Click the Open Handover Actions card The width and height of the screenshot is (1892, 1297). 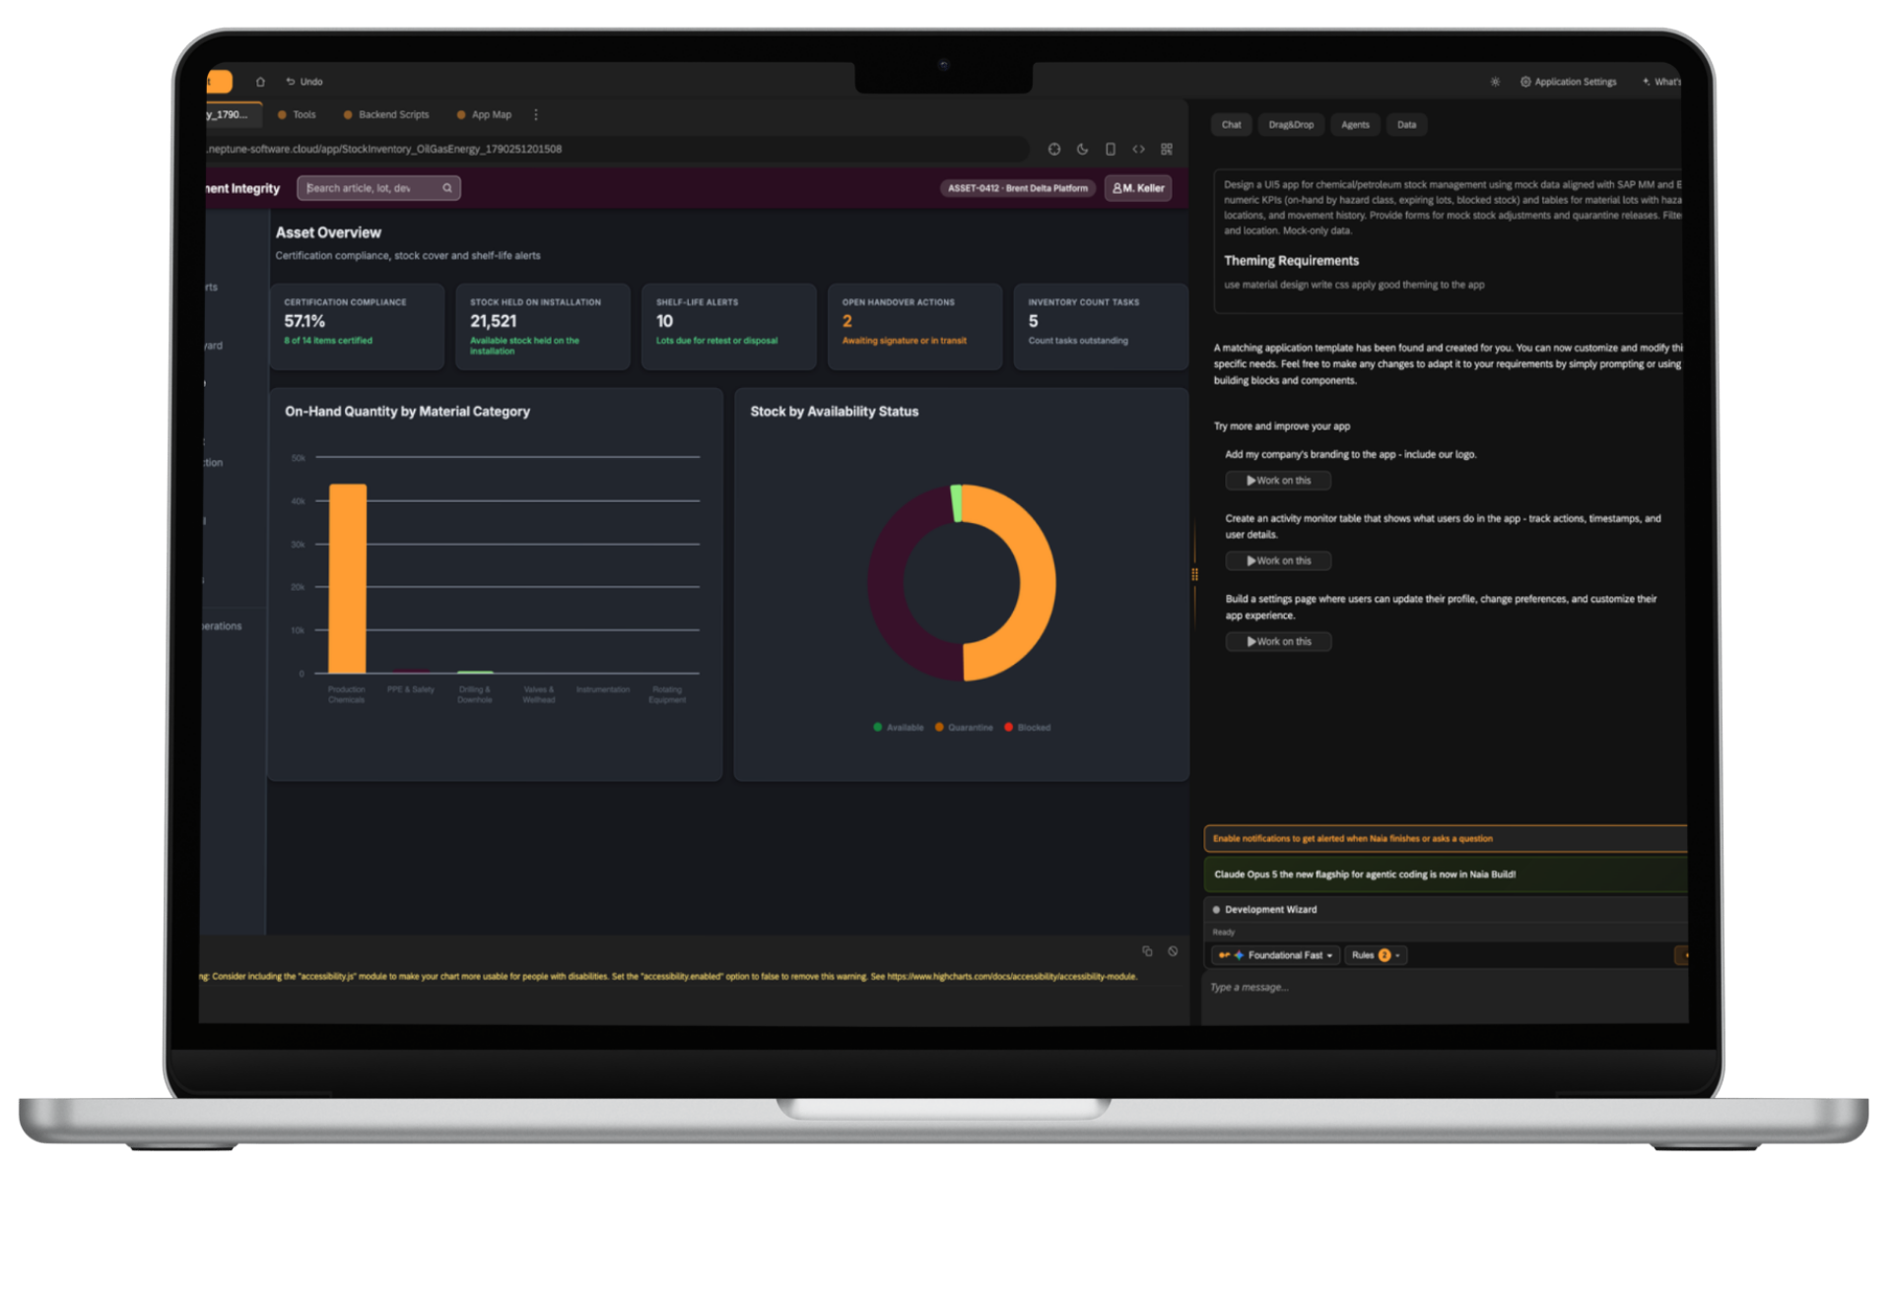click(914, 327)
